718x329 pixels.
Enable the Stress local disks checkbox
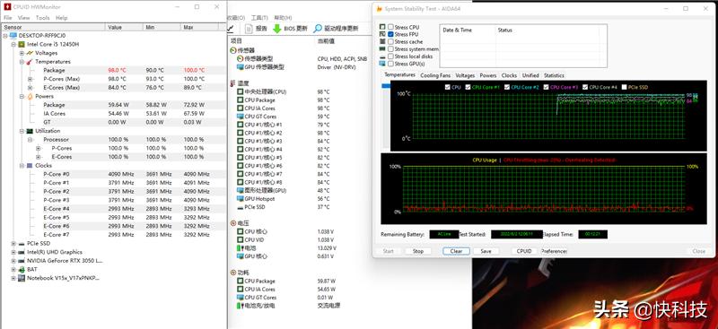pos(390,56)
